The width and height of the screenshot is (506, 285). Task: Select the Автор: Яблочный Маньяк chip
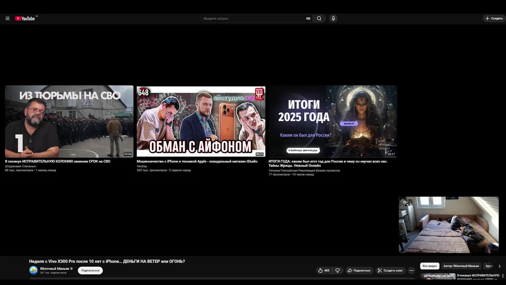click(461, 266)
